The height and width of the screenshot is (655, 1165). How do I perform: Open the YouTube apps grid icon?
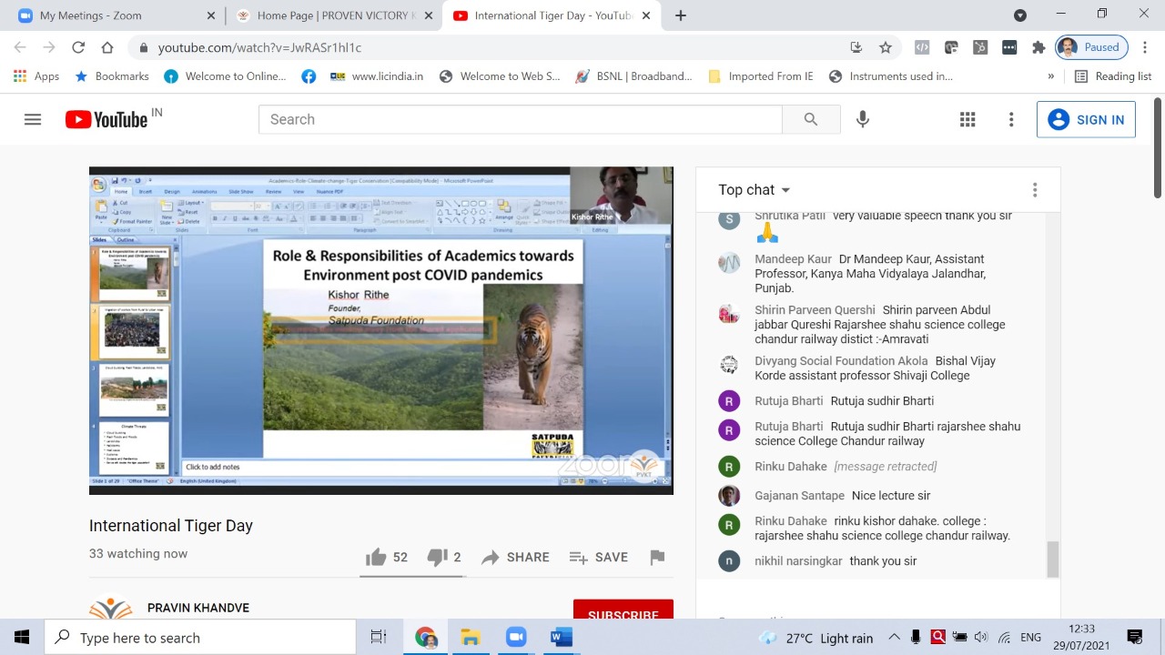[x=967, y=119]
